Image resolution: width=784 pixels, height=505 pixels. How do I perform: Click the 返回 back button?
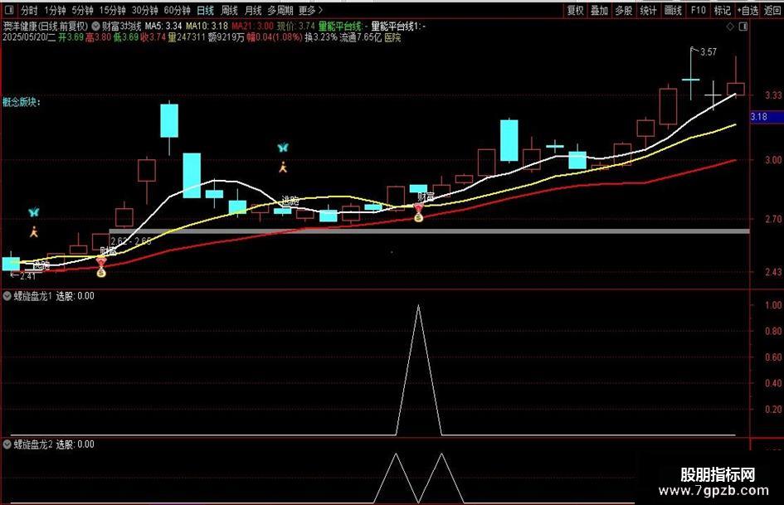pos(773,10)
